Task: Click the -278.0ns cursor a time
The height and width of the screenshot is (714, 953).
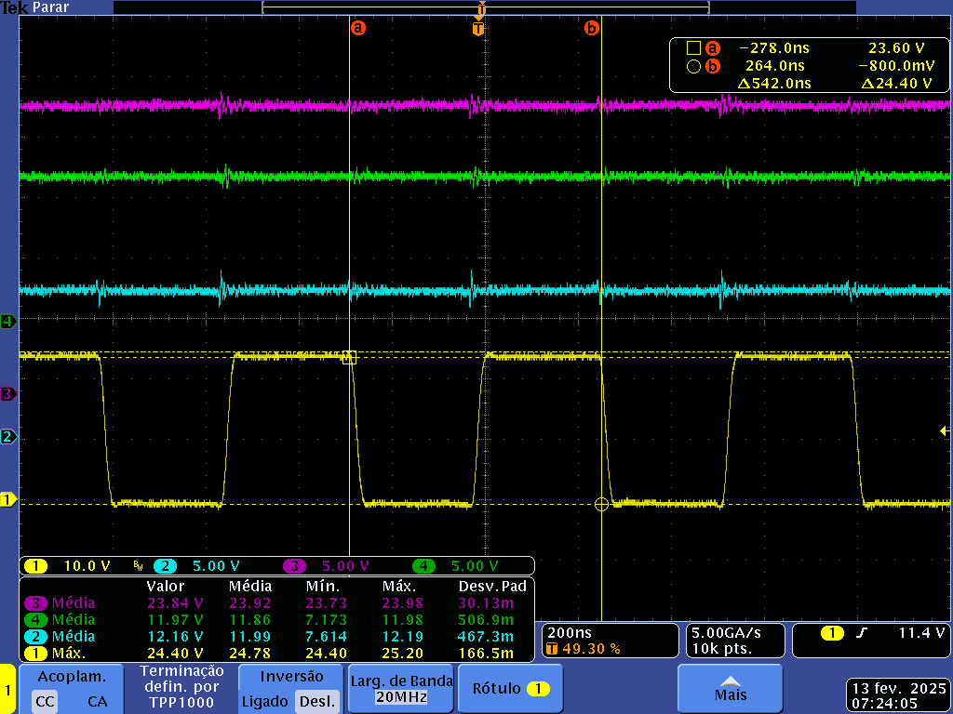Action: pyautogui.click(x=774, y=48)
